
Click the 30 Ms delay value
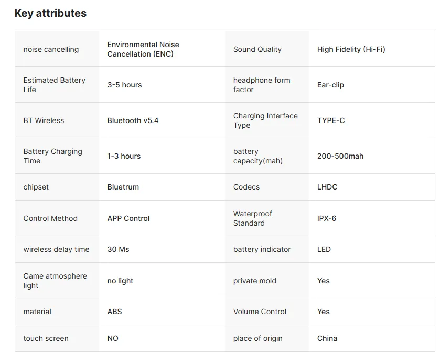click(118, 249)
